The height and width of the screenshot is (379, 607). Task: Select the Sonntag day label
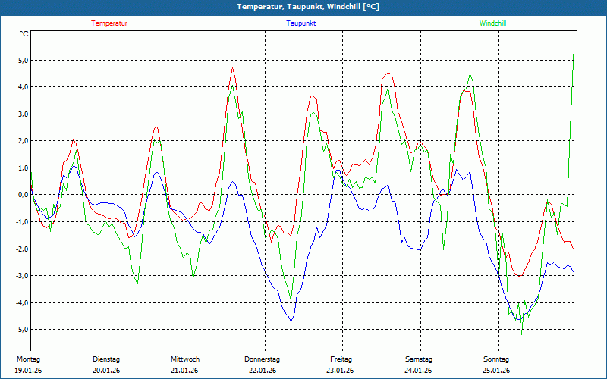coord(496,359)
